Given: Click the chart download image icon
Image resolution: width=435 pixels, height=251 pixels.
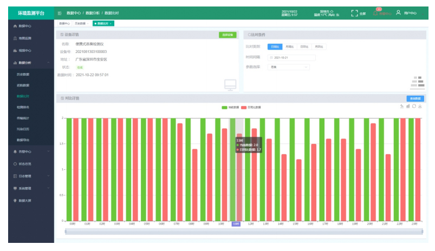Looking at the screenshot, I should (420, 107).
